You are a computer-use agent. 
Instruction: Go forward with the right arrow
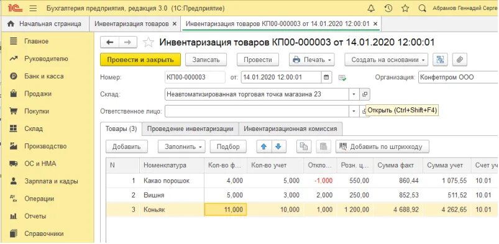(x=127, y=42)
